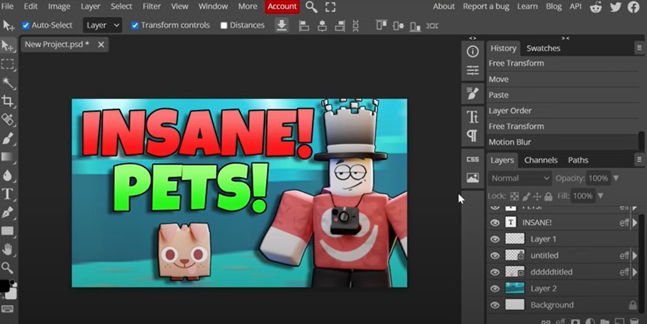The width and height of the screenshot is (647, 324).
Task: Open the Opacity slider arrow
Action: [x=616, y=178]
